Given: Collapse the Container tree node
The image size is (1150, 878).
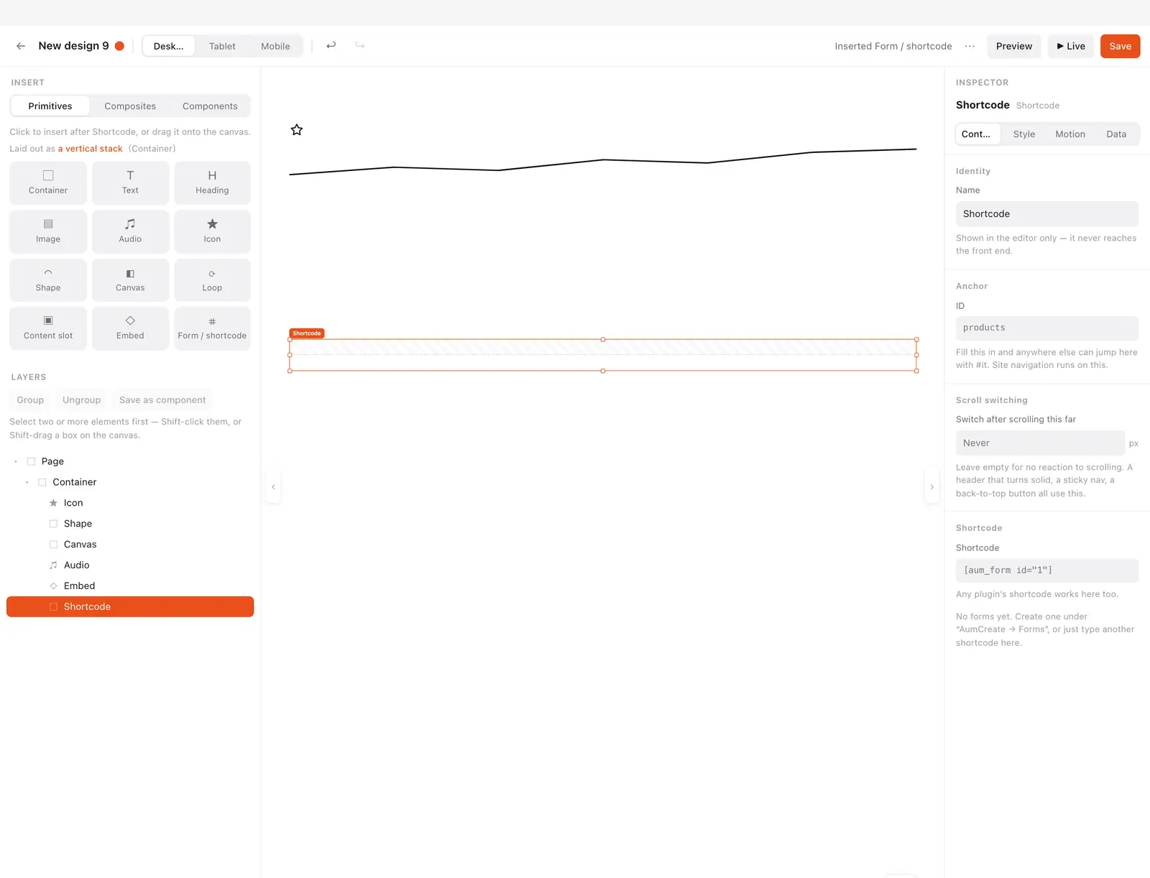Looking at the screenshot, I should pyautogui.click(x=27, y=482).
